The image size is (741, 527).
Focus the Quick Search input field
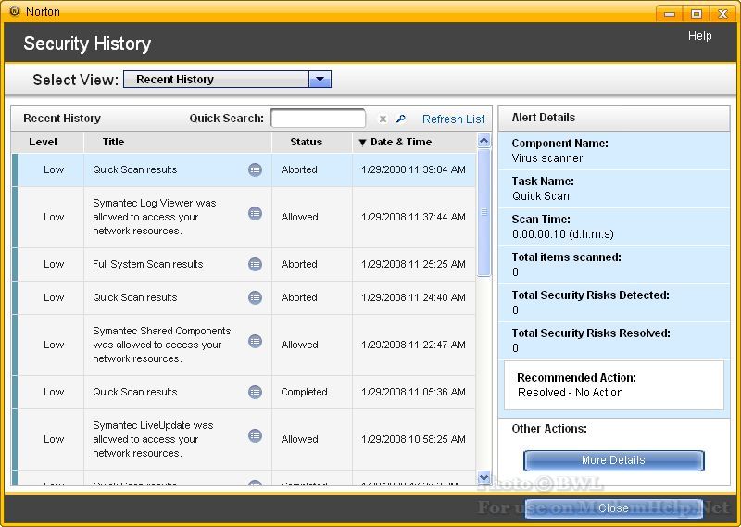click(x=318, y=119)
